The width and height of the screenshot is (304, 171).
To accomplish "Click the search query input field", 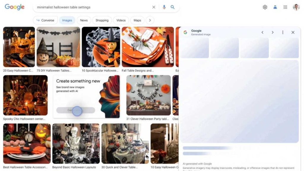I will [x=92, y=7].
